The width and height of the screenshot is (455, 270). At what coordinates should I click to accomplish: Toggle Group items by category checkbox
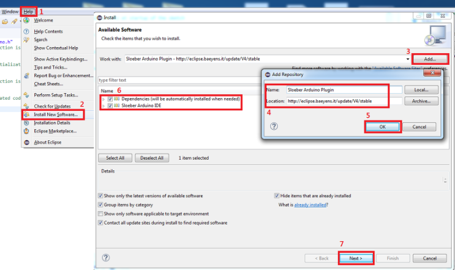(x=100, y=204)
